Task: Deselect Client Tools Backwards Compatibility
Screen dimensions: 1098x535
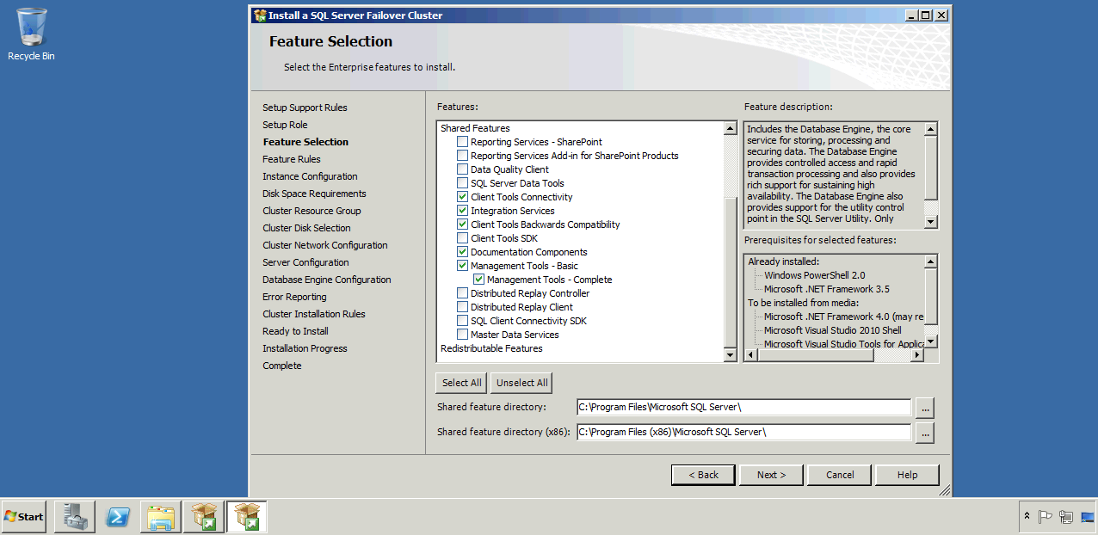Action: click(x=463, y=224)
